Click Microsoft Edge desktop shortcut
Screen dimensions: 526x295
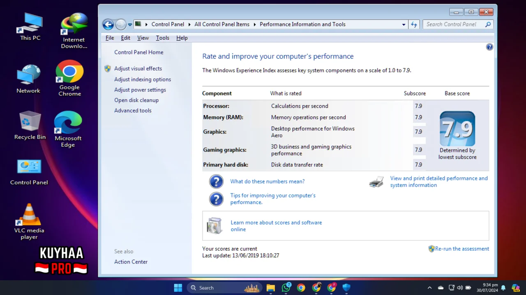click(x=68, y=129)
